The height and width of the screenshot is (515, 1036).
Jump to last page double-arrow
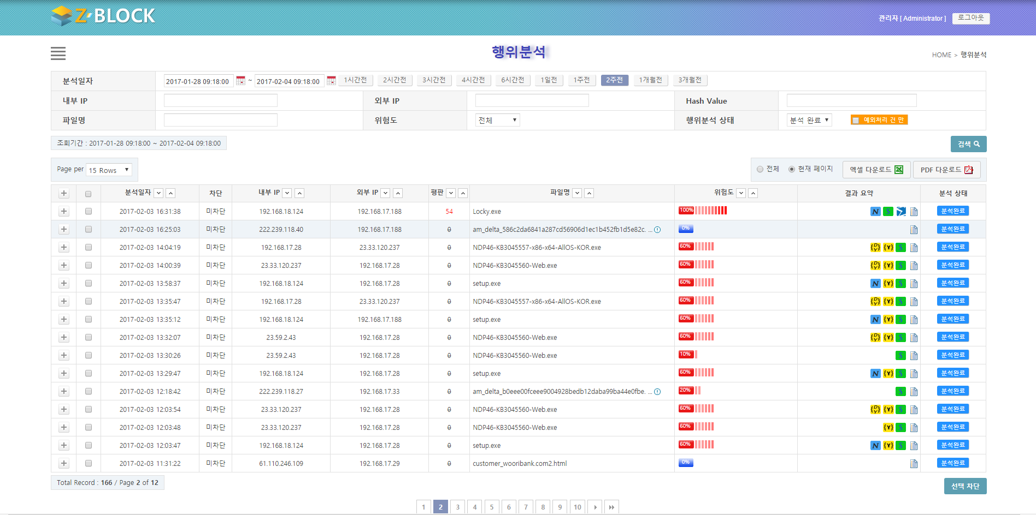[611, 507]
